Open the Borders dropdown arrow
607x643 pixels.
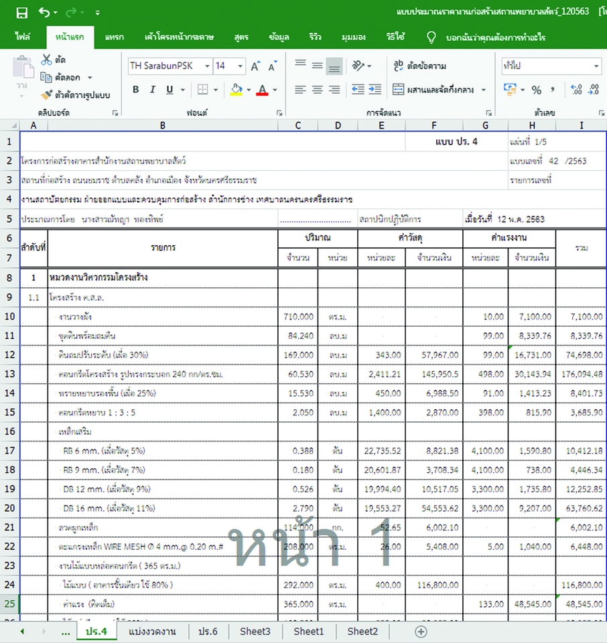pos(215,90)
